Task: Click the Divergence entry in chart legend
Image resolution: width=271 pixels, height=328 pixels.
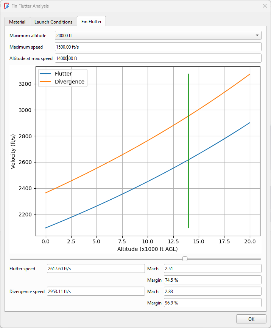Action: pos(69,82)
